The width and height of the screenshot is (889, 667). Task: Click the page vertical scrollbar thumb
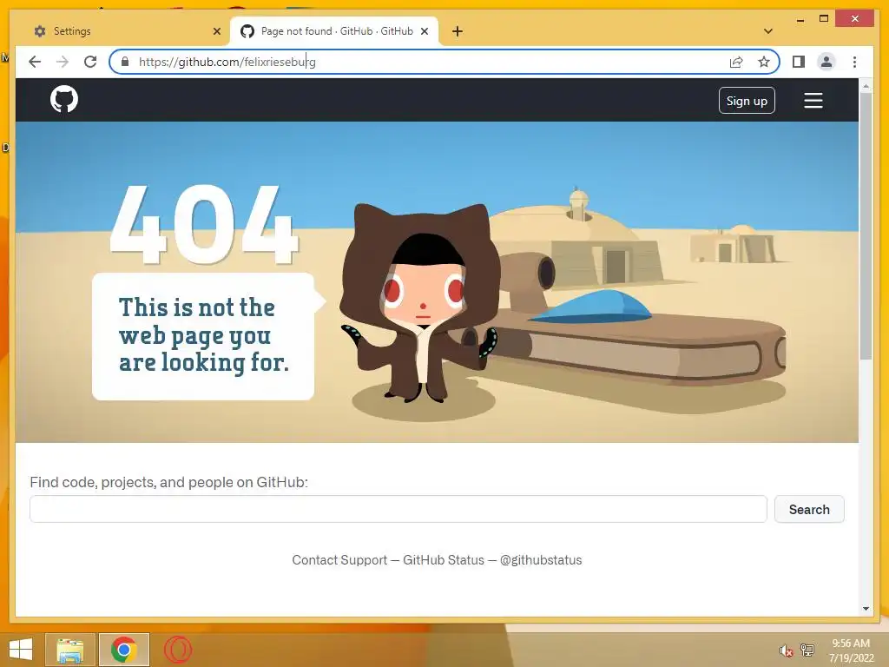click(866, 226)
